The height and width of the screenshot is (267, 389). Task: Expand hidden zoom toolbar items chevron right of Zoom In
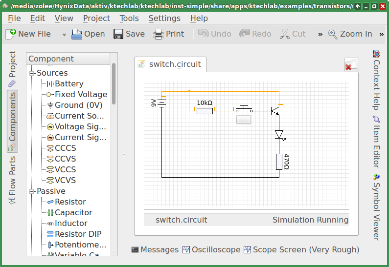(x=382, y=34)
